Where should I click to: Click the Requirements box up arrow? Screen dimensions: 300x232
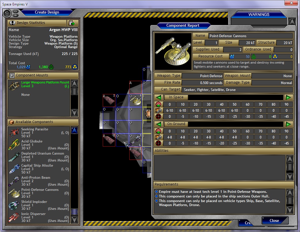pyautogui.click(x=290, y=193)
